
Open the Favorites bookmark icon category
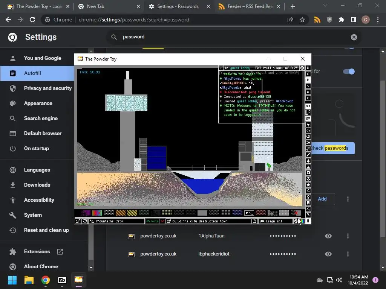click(308, 203)
